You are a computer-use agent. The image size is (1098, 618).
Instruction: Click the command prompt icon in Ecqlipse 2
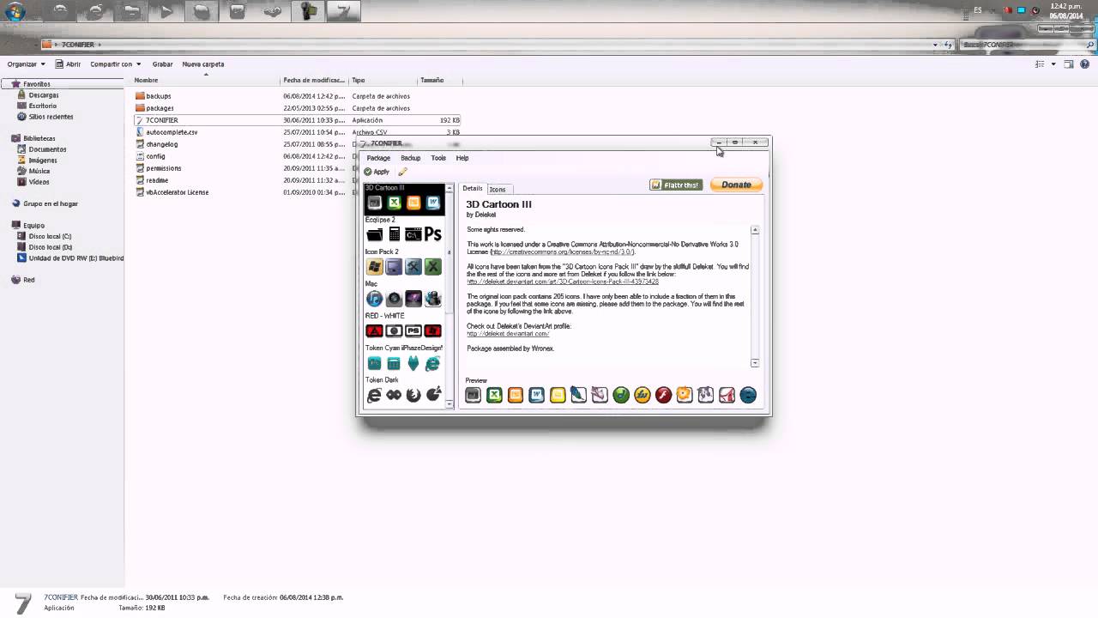(413, 234)
